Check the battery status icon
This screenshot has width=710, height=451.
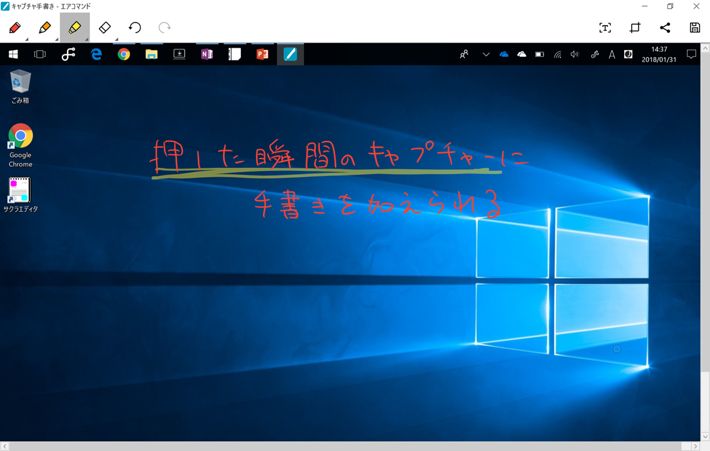(x=539, y=54)
